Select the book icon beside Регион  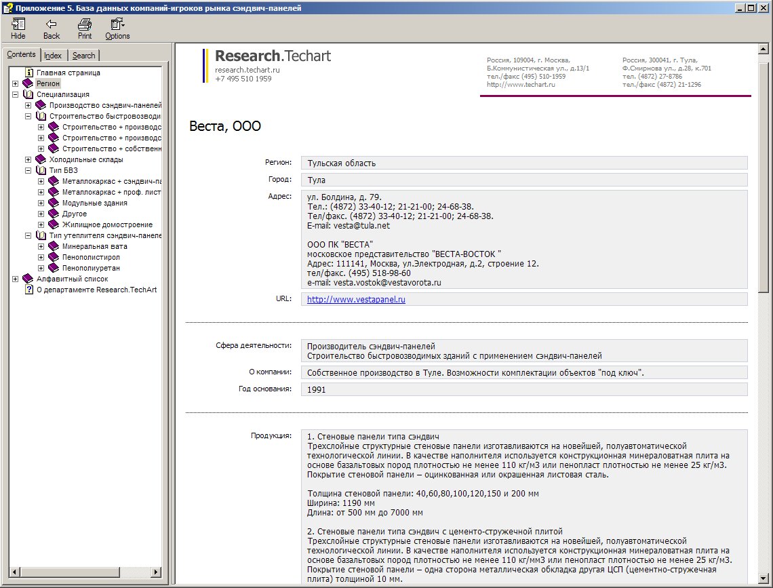click(28, 83)
